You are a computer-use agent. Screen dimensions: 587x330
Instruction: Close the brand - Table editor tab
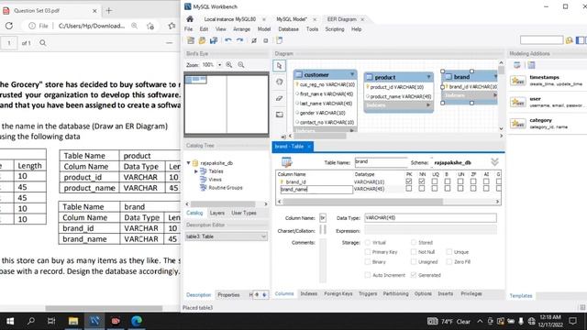[x=309, y=147]
